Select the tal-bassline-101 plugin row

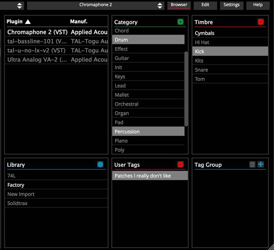point(56,41)
